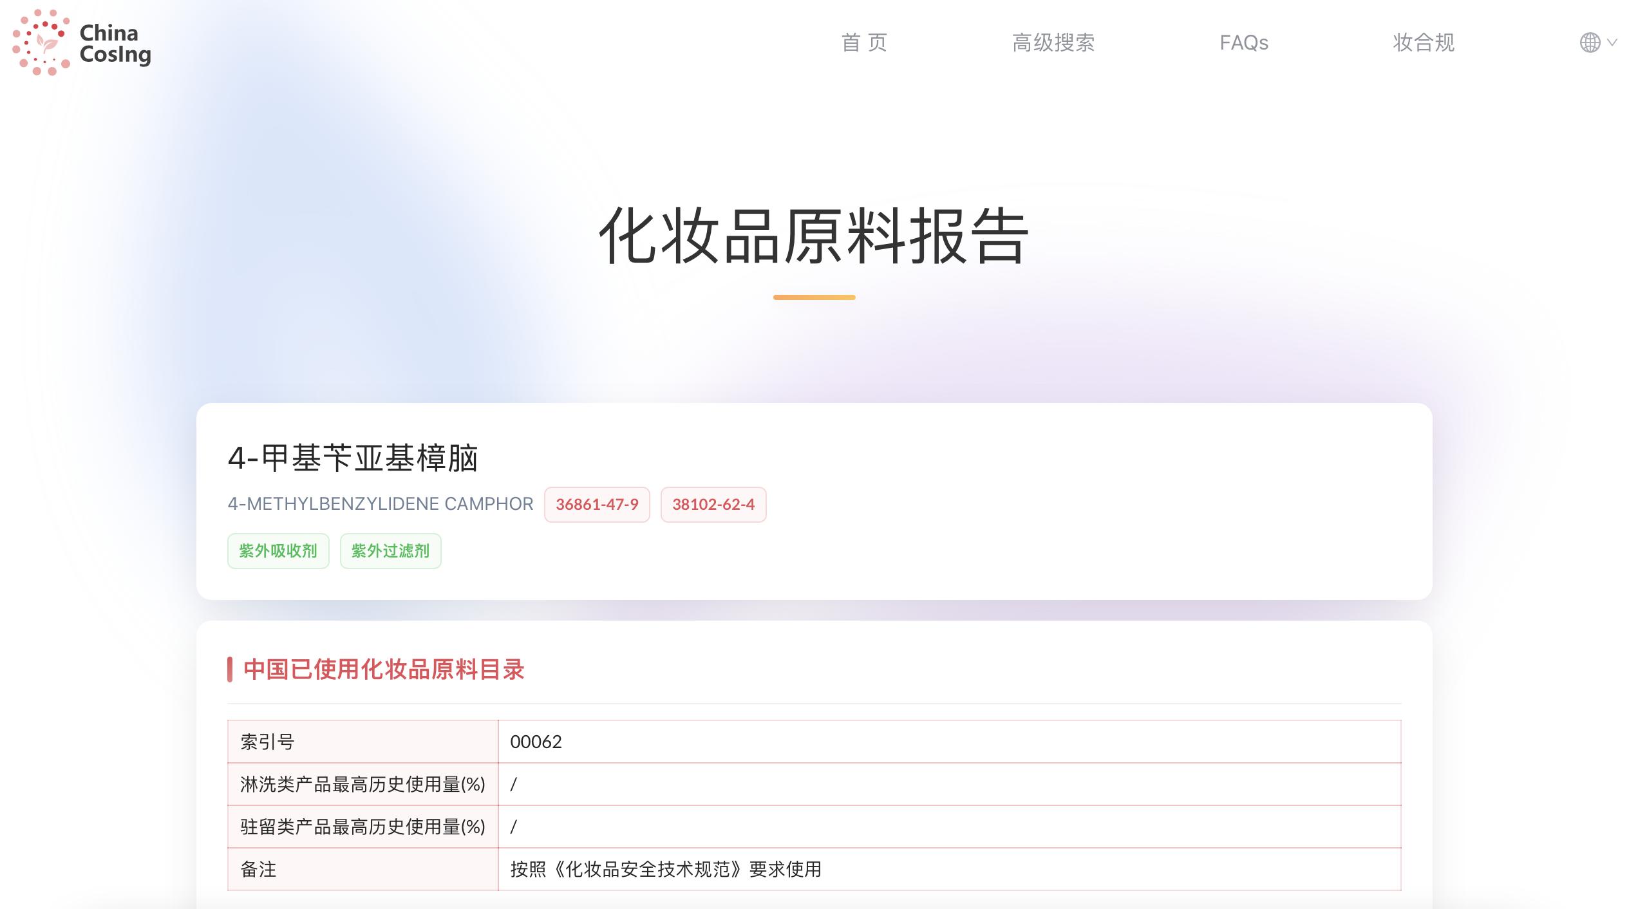Select the CAS number tag 38102-62-4

(x=713, y=505)
